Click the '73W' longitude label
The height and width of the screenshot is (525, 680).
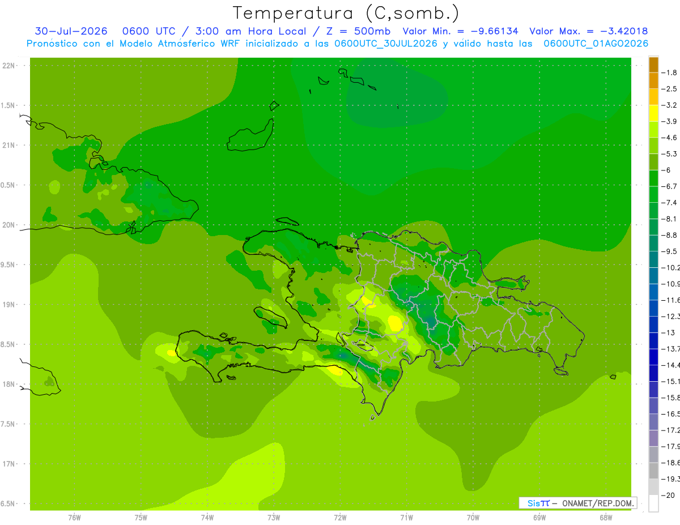click(x=274, y=518)
